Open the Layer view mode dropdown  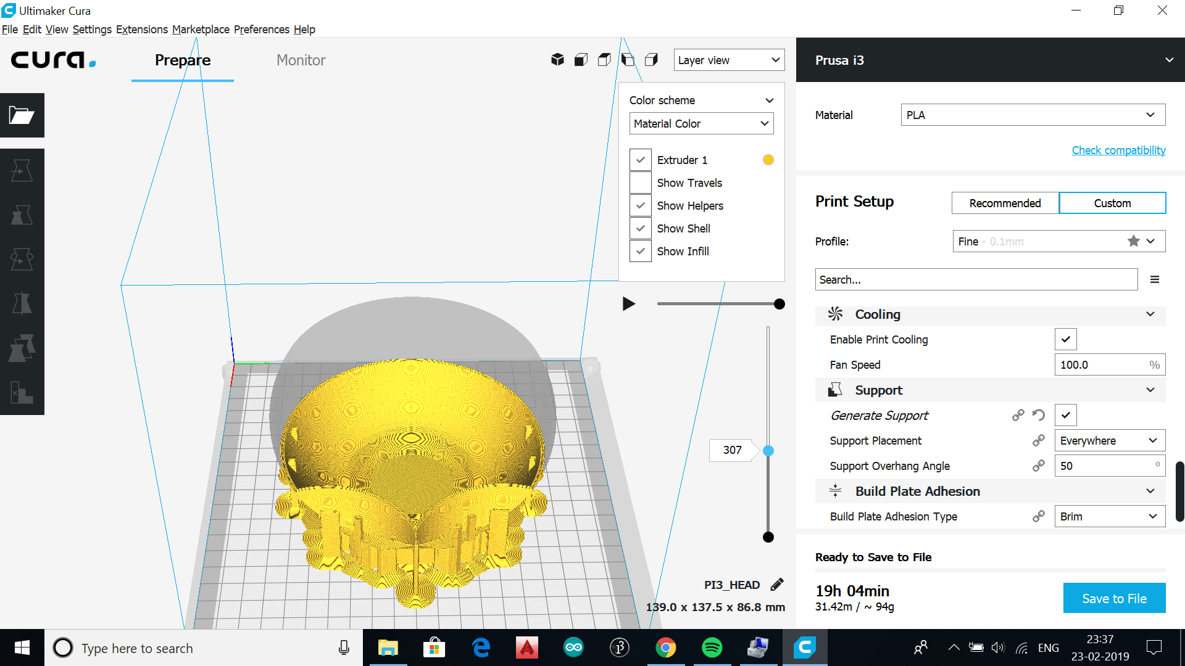pyautogui.click(x=728, y=60)
